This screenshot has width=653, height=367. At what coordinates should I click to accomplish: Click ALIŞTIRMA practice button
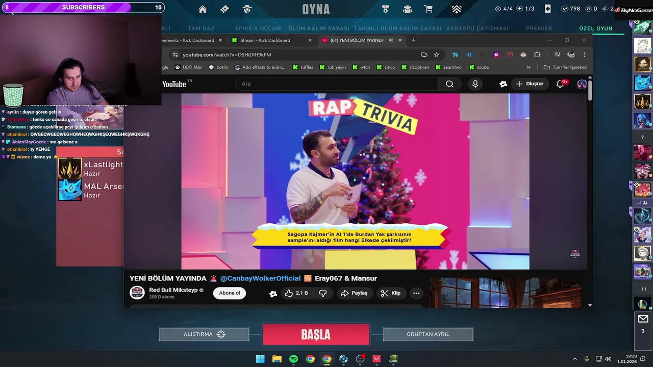click(x=204, y=334)
